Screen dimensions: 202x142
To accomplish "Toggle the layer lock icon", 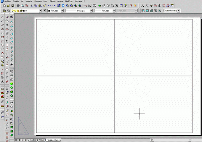I will tap(21, 11).
